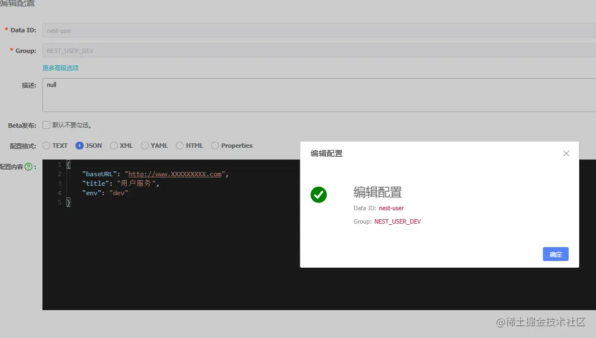This screenshot has width=596, height=338.
Task: Open 更多高级选项 advanced options
Action: (x=60, y=67)
